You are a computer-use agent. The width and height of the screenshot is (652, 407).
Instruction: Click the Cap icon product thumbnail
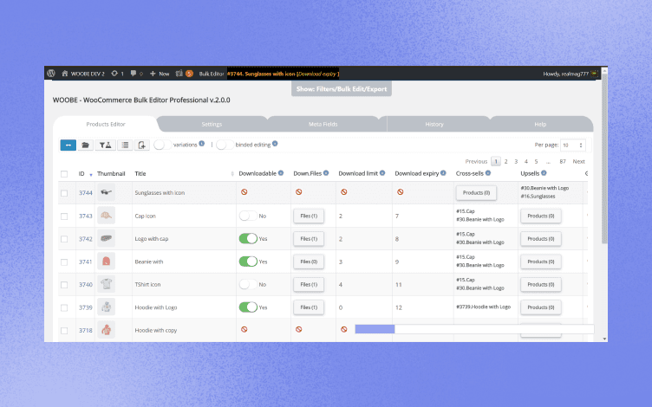click(106, 216)
